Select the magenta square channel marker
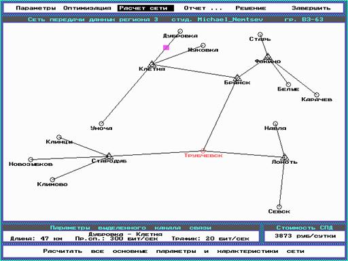This screenshot has height=261, width=348. [166, 48]
